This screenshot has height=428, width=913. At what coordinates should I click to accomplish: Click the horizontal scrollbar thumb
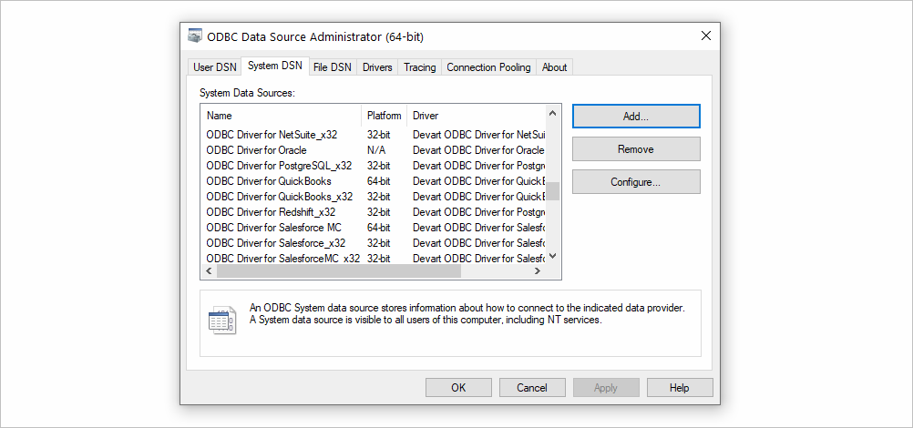coord(339,271)
